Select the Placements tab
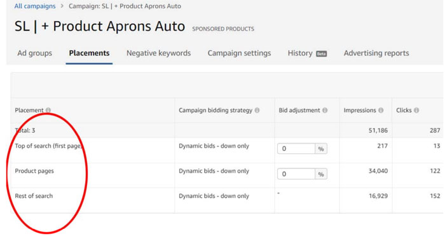This screenshot has height=236, width=445. pos(89,53)
